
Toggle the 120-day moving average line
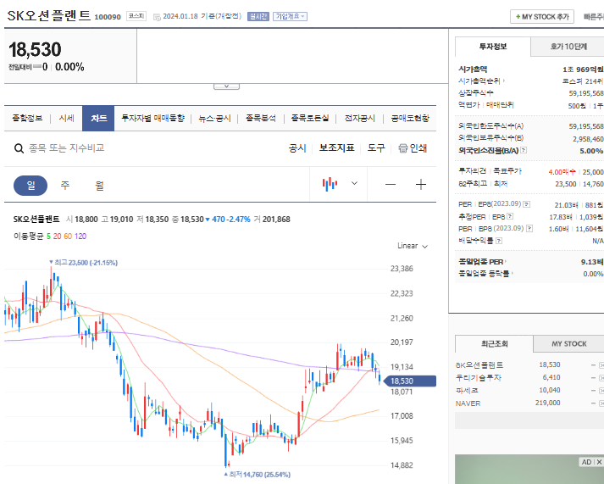[x=80, y=236]
